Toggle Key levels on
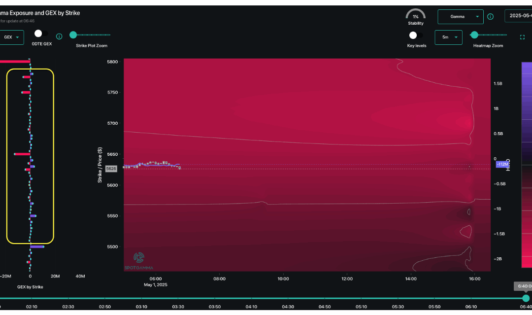532x315 pixels. click(413, 35)
